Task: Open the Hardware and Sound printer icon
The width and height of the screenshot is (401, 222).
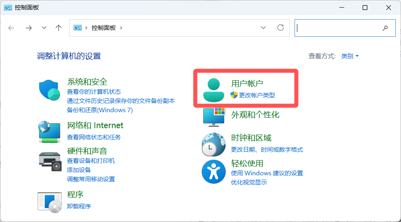Action: tap(50, 162)
